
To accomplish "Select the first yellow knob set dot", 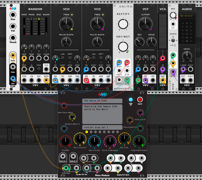I will tap(87, 132).
